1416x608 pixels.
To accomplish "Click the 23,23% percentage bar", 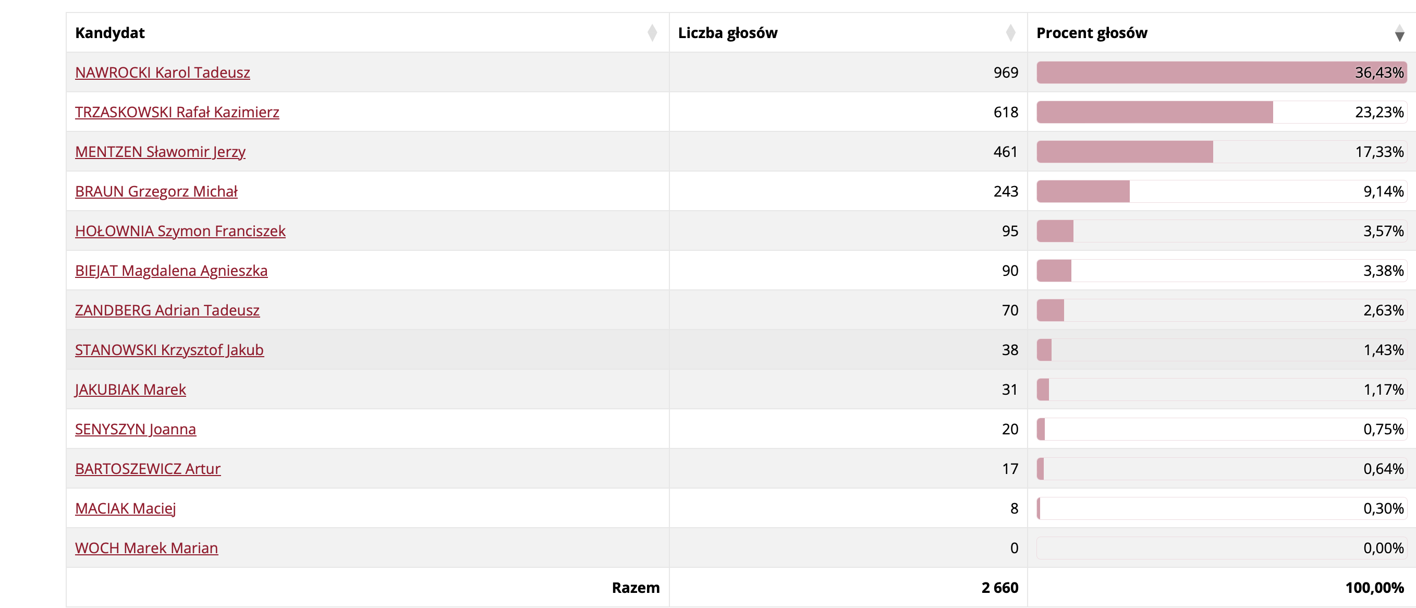I will tap(1222, 112).
